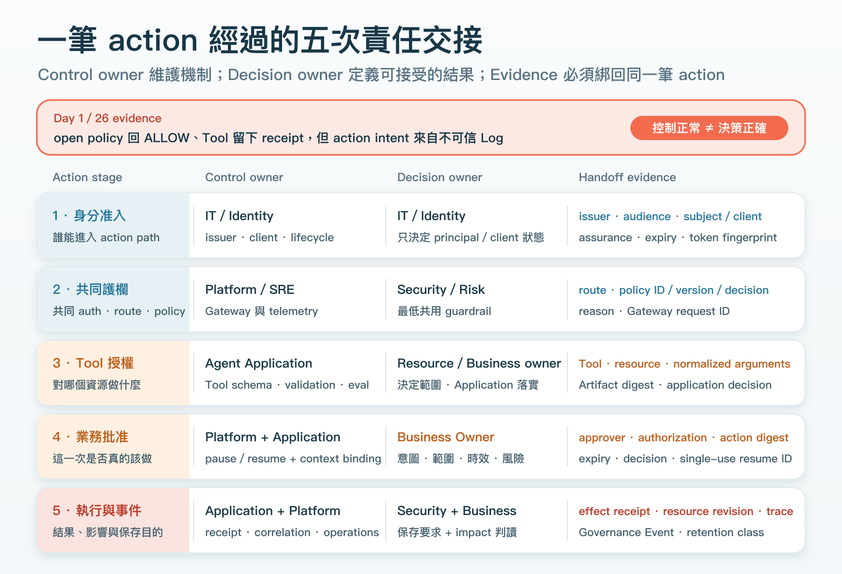Image resolution: width=842 pixels, height=574 pixels.
Task: Click 'Gateway 與 telemetry' subtext
Action: click(262, 311)
